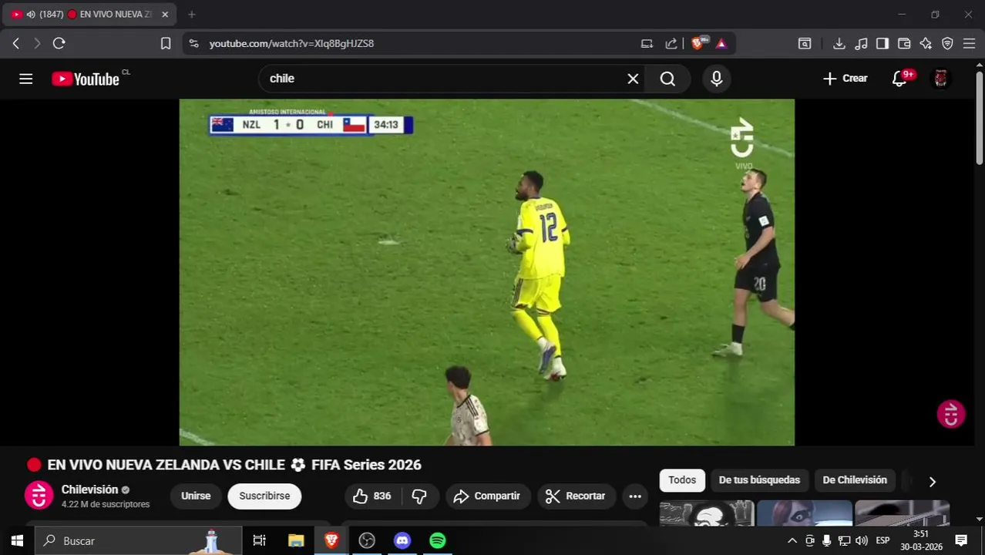Like the video with thumbs up
985x555 pixels.
click(x=371, y=496)
